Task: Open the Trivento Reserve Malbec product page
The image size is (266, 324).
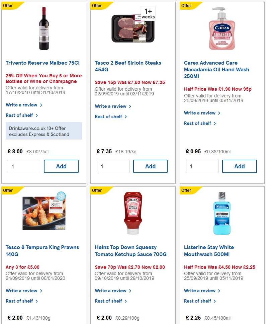Action: (x=43, y=63)
